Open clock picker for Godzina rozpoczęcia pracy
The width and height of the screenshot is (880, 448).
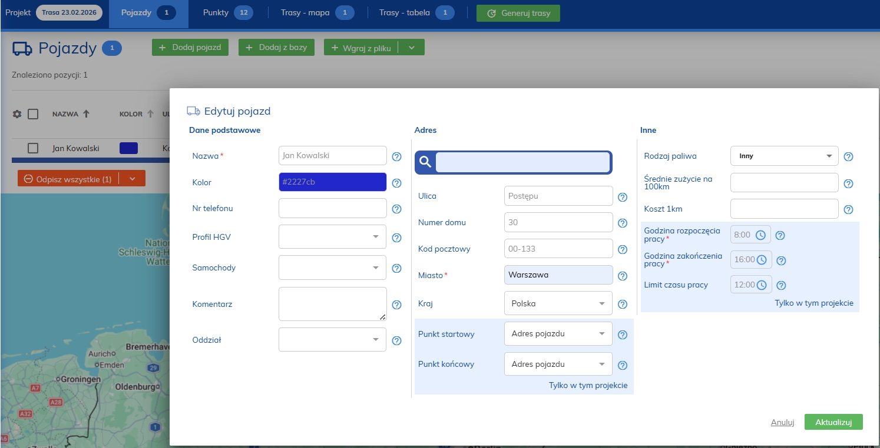click(760, 235)
